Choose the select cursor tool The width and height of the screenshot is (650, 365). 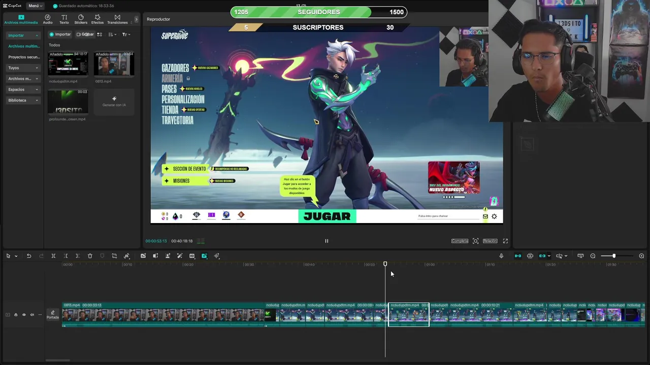coord(8,256)
